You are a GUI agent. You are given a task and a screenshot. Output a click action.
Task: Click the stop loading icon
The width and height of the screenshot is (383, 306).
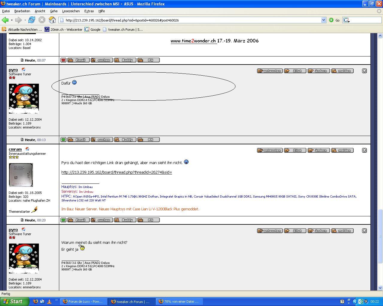[x=42, y=20]
